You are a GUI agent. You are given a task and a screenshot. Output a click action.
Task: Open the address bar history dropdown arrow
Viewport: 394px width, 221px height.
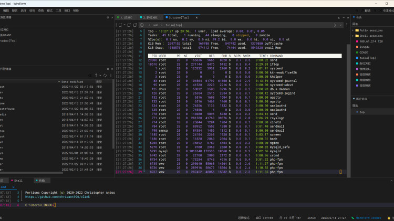coord(341,25)
